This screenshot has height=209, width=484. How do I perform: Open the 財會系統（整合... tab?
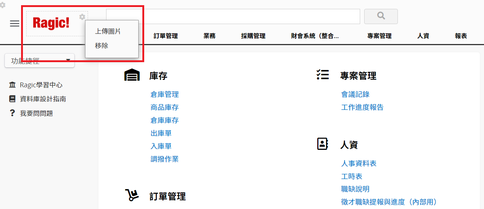315,36
